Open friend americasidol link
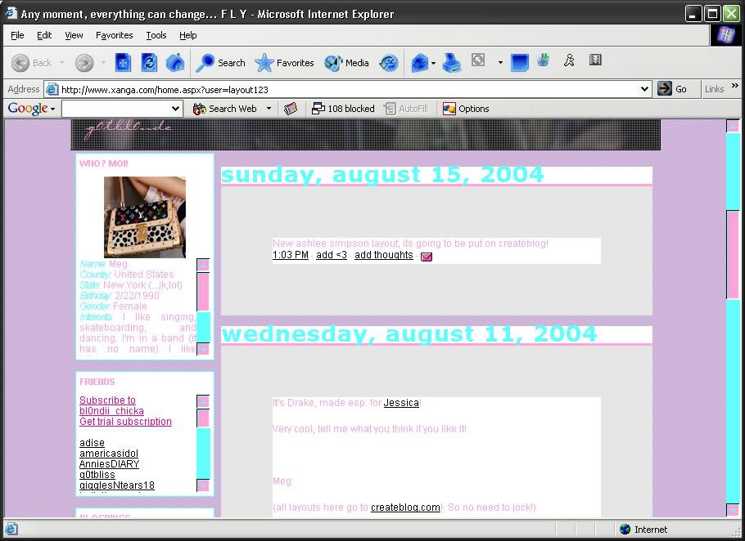745x541 pixels. (109, 454)
